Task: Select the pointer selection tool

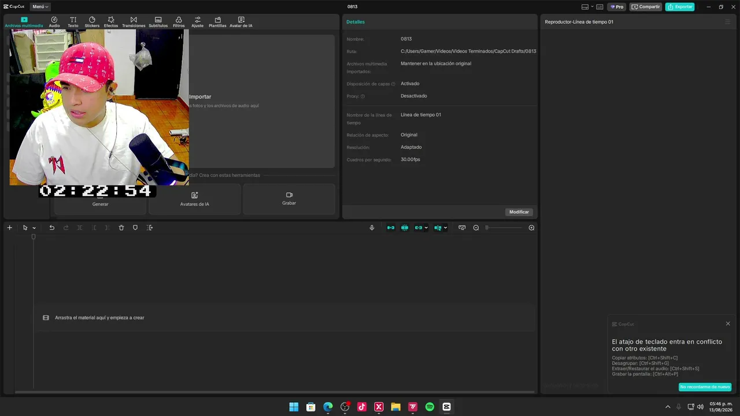Action: coord(25,228)
